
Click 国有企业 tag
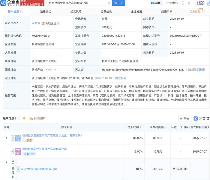(29, 154)
